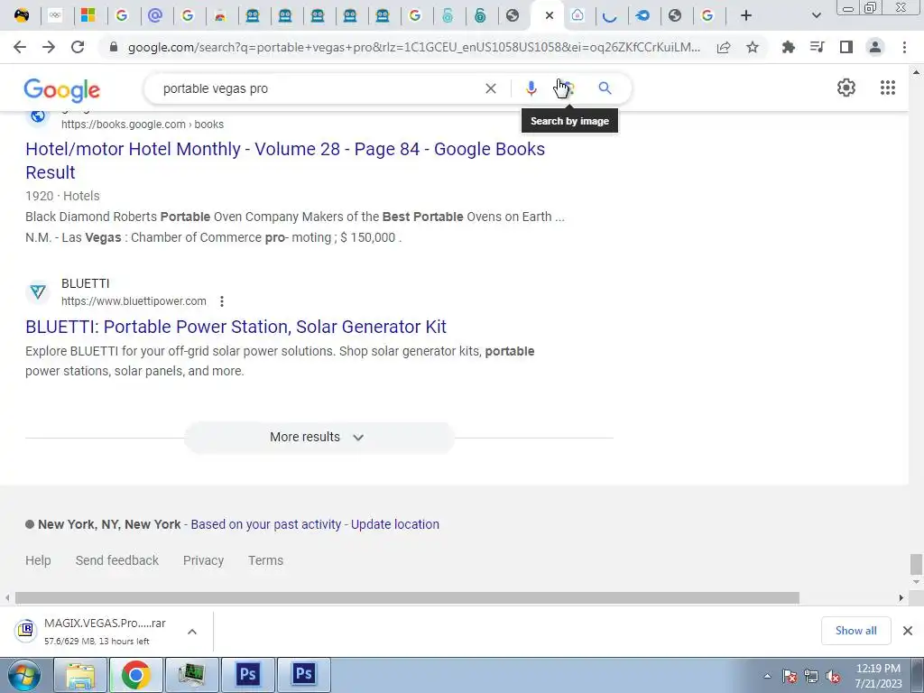
Task: Click the address bar URL
Action: pos(413,47)
